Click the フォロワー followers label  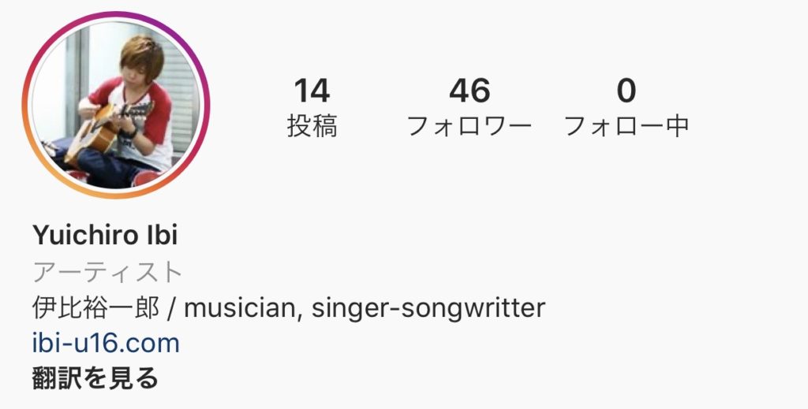coord(469,126)
